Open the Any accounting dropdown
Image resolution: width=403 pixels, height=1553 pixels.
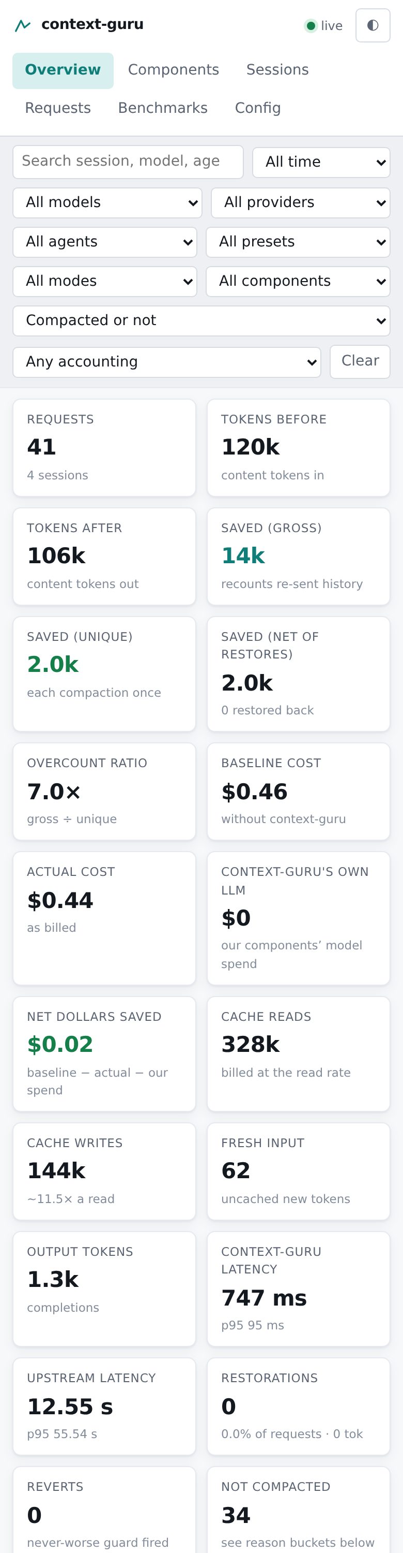(166, 362)
